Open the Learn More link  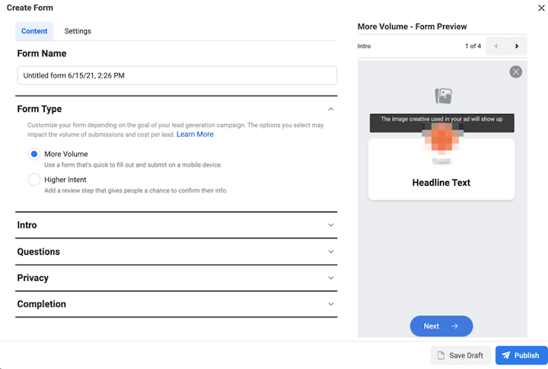click(x=195, y=134)
